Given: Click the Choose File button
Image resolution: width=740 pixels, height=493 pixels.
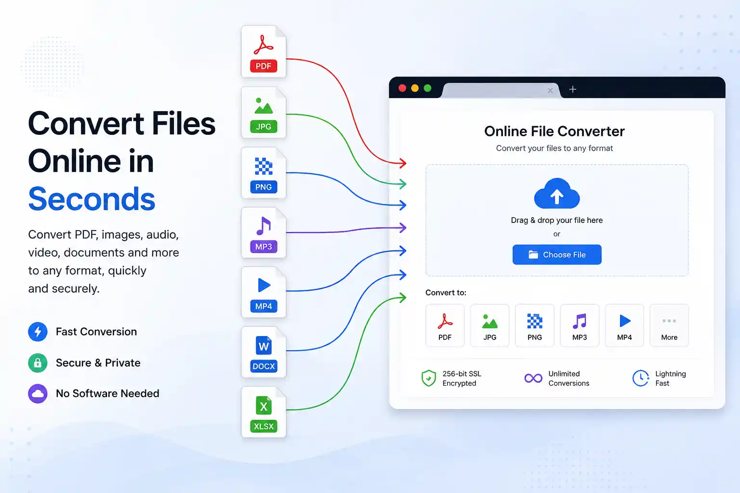Looking at the screenshot, I should pos(557,255).
